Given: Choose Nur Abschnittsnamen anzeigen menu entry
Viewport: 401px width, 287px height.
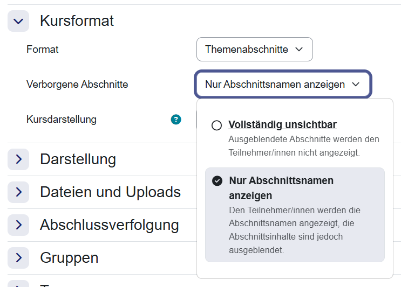Looking at the screenshot, I should point(281,187).
